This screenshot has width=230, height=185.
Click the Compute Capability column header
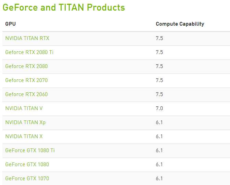click(180, 24)
